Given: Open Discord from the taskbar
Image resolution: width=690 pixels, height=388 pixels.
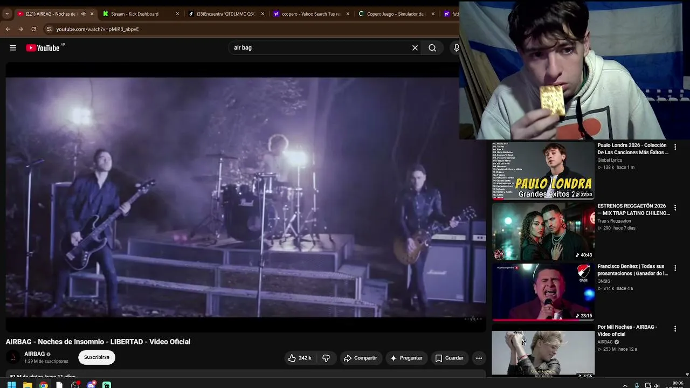Looking at the screenshot, I should coord(91,385).
